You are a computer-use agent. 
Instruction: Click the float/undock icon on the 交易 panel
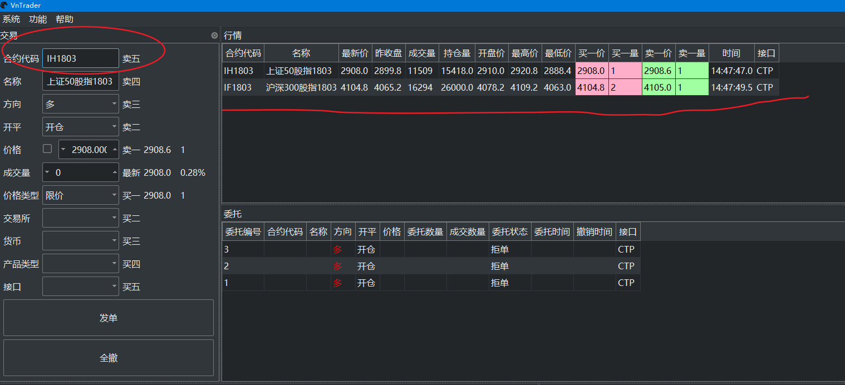coord(214,35)
